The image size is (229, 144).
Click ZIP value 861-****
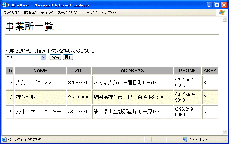(x=78, y=112)
